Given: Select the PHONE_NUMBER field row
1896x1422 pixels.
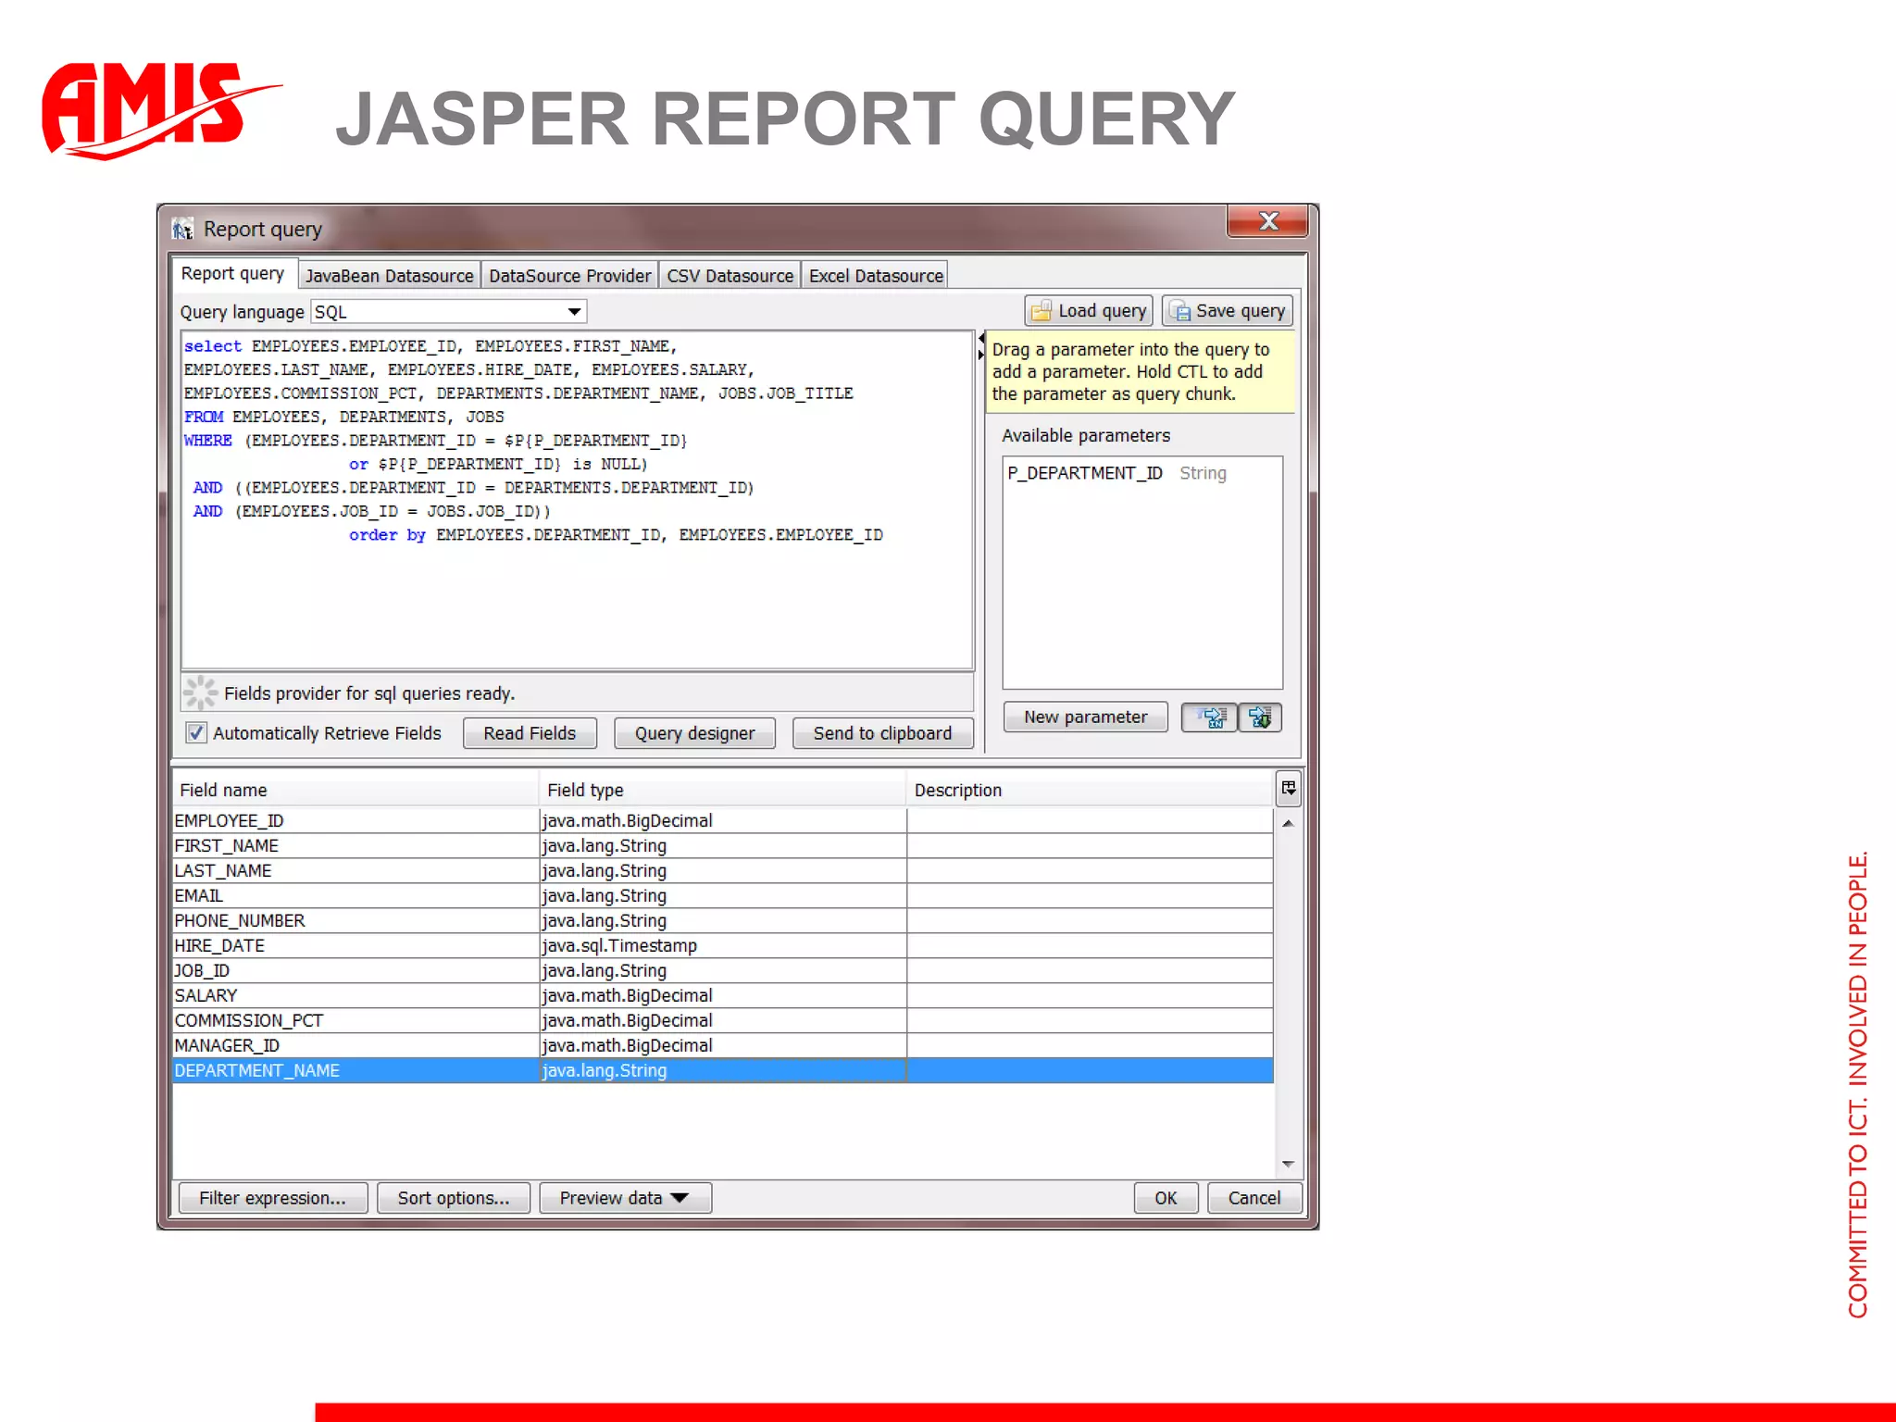Looking at the screenshot, I should pos(723,920).
